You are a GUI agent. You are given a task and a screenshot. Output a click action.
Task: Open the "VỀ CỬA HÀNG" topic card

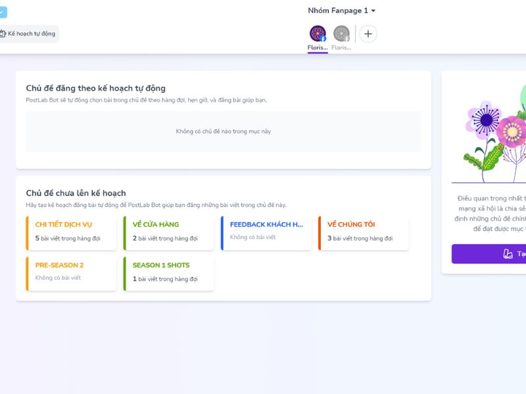point(169,232)
